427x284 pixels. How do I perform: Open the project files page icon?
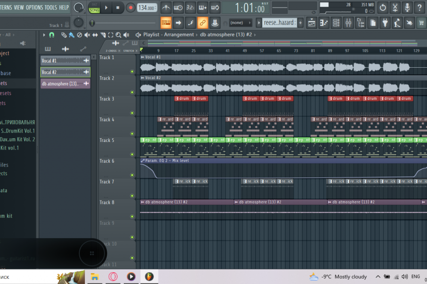[x=373, y=23]
